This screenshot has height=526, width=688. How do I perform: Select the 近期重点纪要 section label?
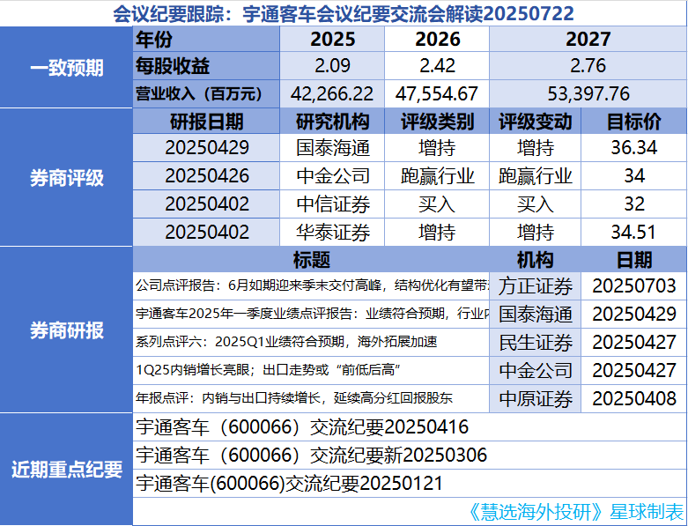coord(67,470)
